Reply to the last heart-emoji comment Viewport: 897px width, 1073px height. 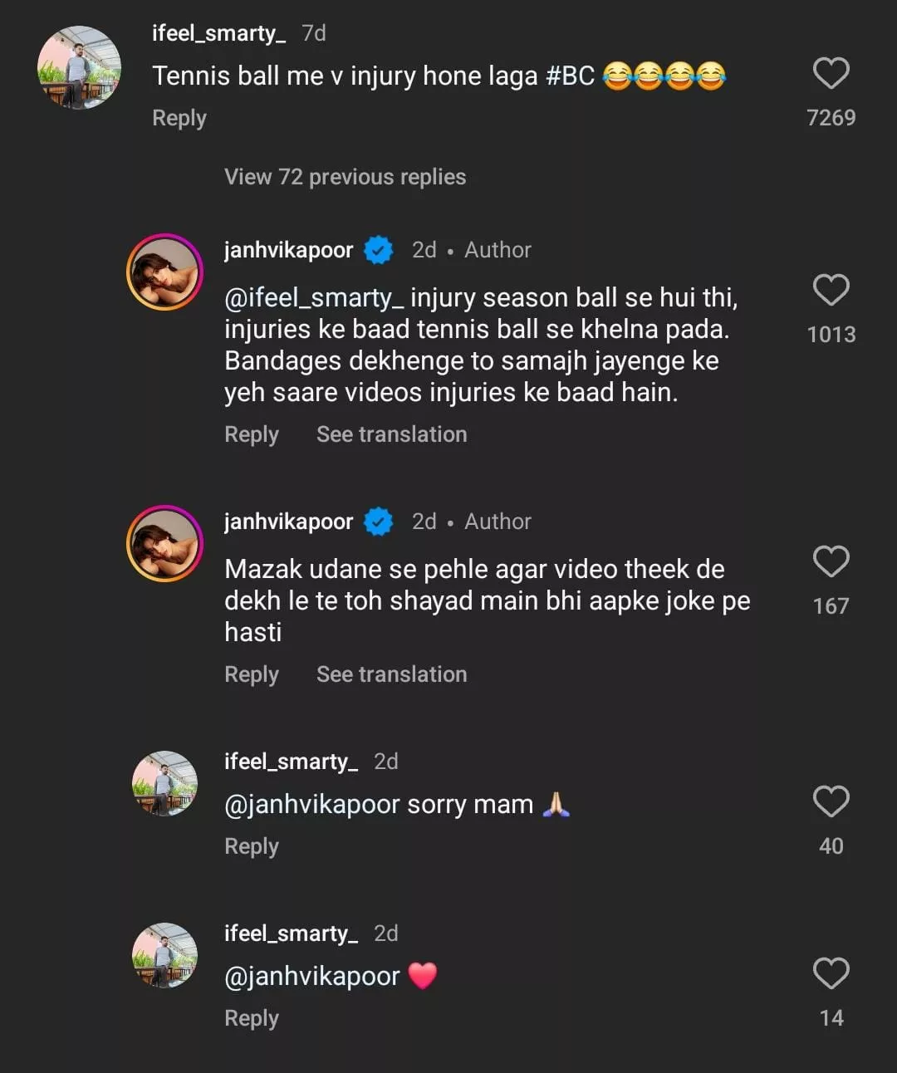[252, 1018]
